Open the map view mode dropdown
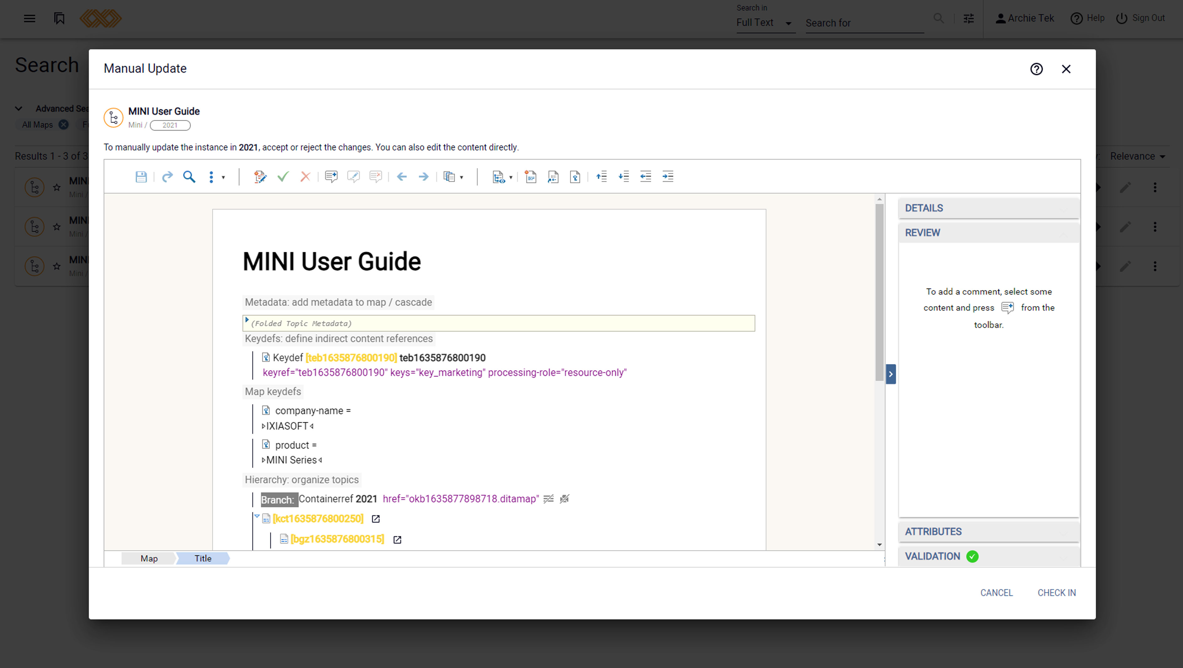 click(x=502, y=177)
